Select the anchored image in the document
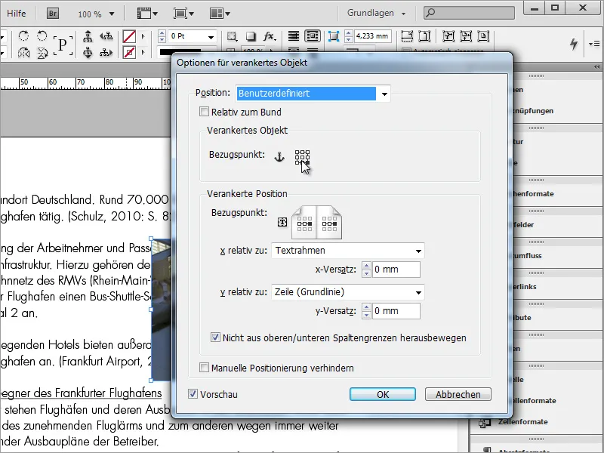604x453 pixels. click(161, 310)
